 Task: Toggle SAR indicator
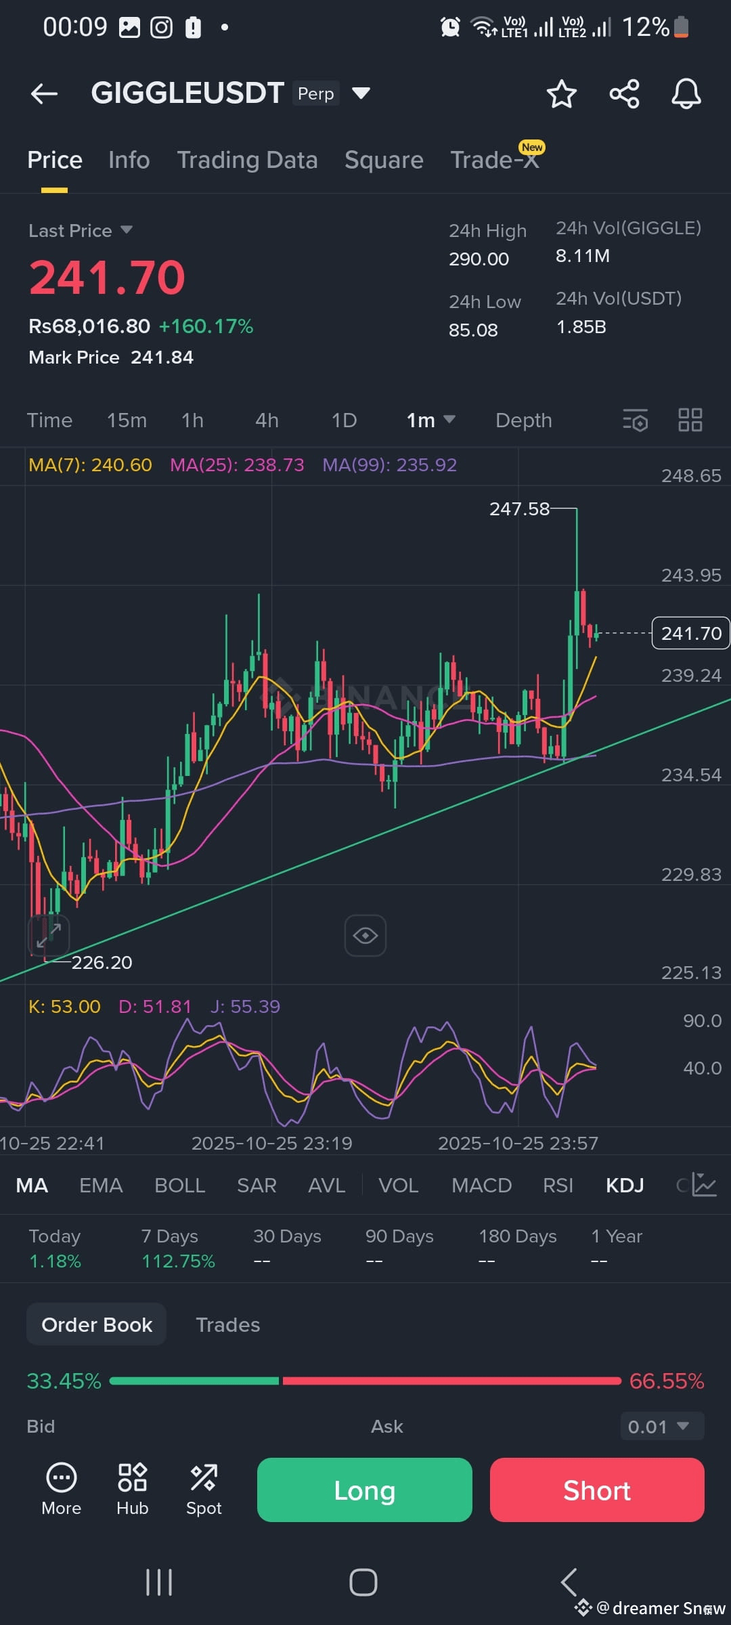[x=257, y=1186]
